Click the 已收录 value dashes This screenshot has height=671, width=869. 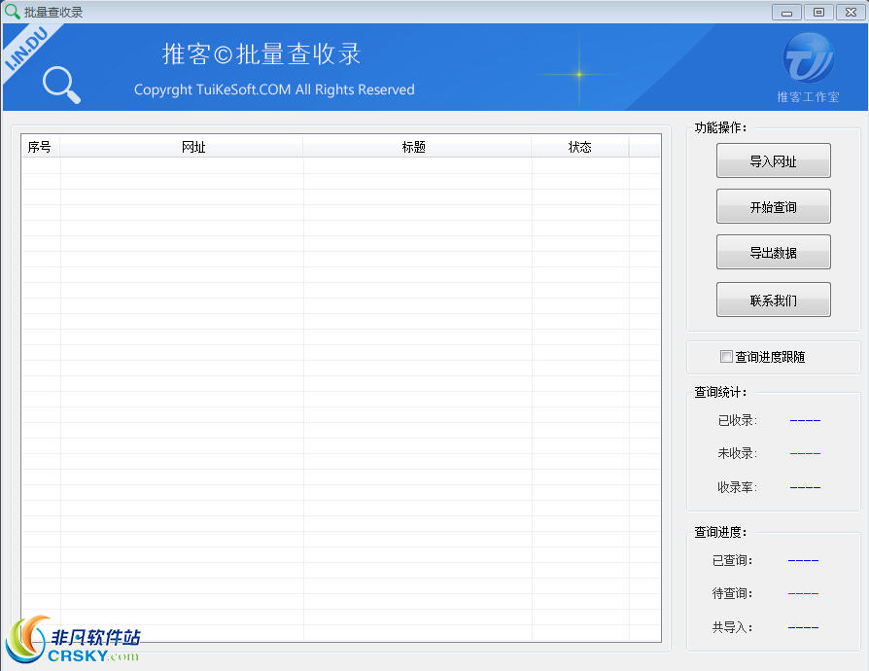(x=805, y=421)
